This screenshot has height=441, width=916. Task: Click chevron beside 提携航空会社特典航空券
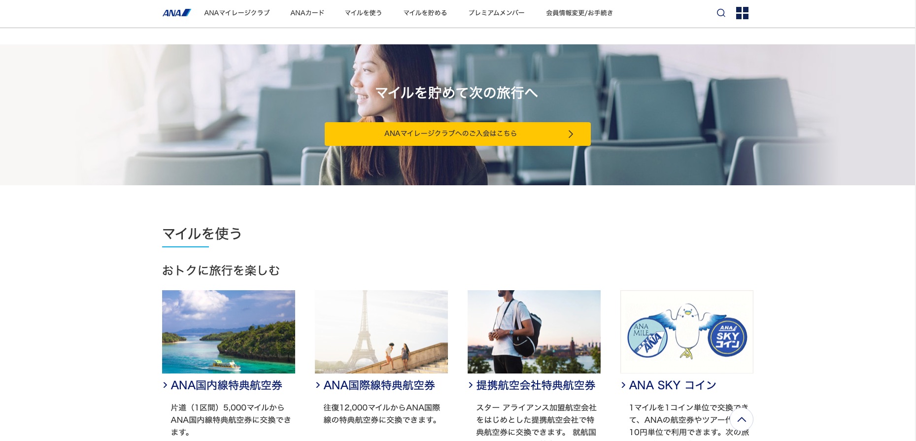pos(471,385)
